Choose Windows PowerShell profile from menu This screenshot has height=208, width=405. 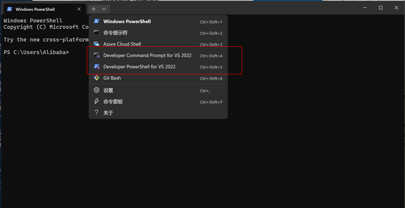pos(158,22)
